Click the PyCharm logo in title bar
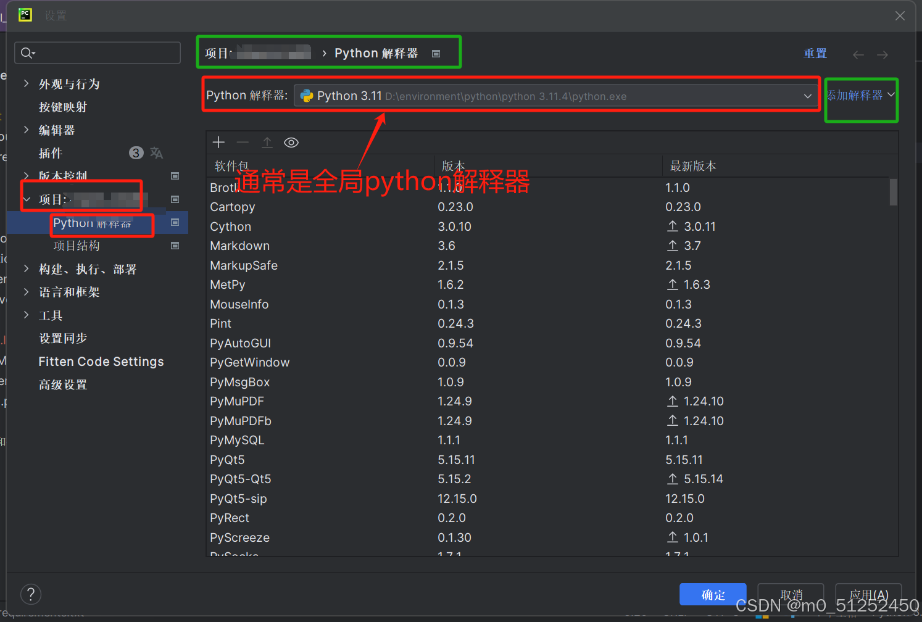The height and width of the screenshot is (622, 922). pos(25,15)
